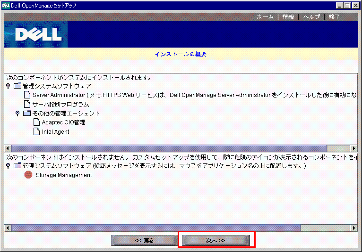
Task: Click the red stop icon beside Storage Management
Action: 28,175
